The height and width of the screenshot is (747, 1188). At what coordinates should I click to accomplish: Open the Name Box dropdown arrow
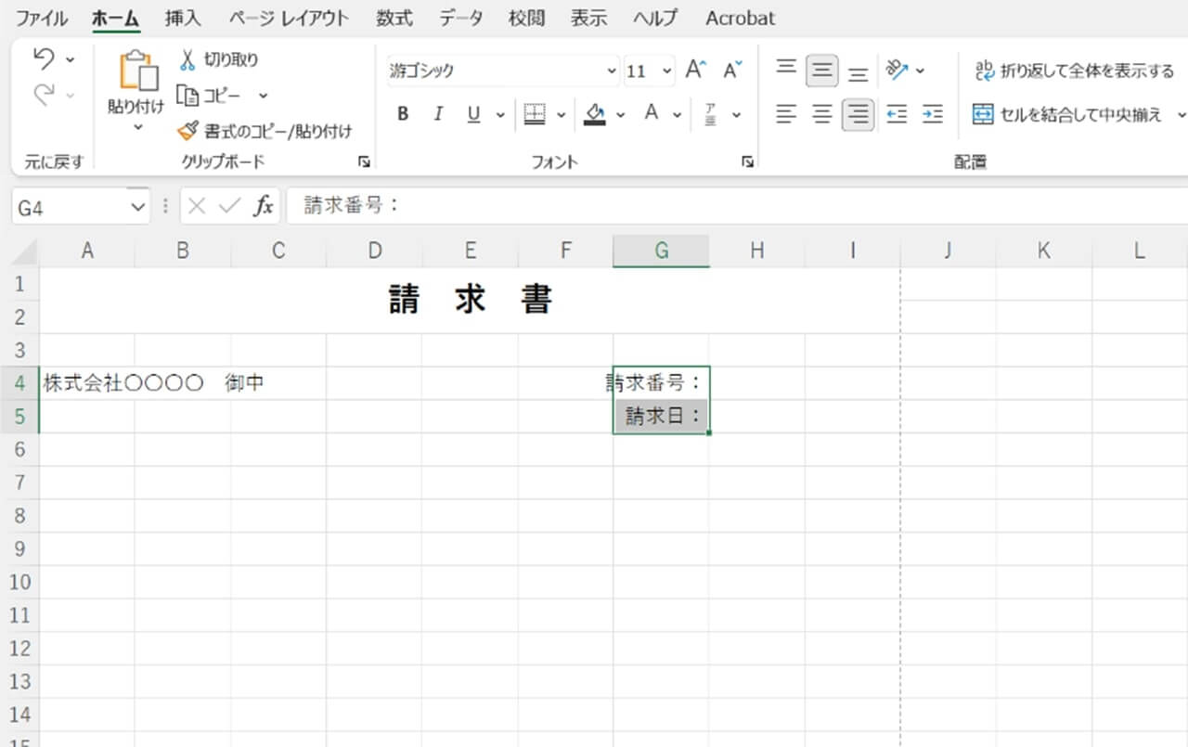(138, 207)
